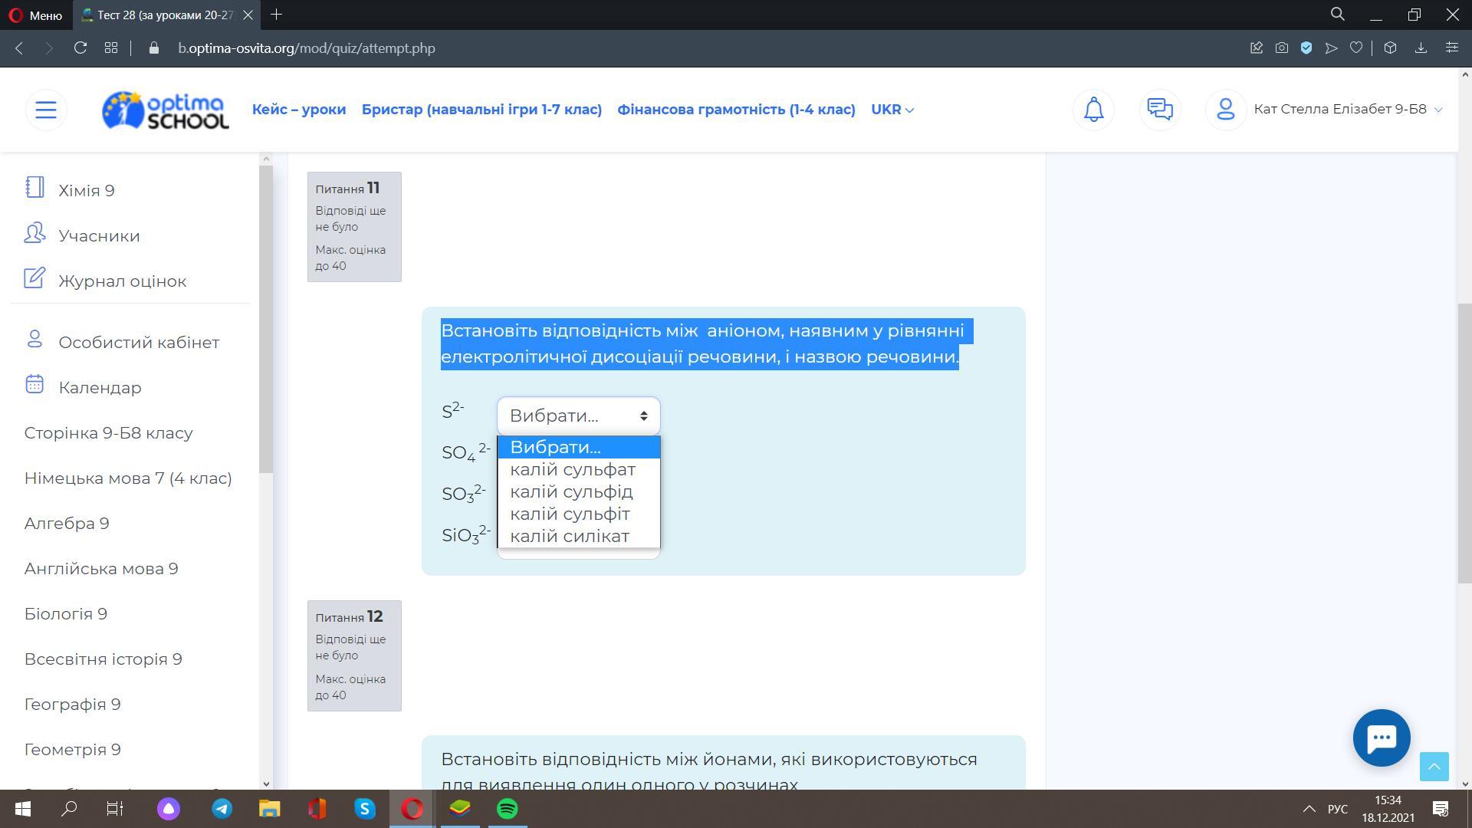This screenshot has height=828, width=1472.
Task: Choose калій силікат from dropdown list
Action: (x=570, y=536)
